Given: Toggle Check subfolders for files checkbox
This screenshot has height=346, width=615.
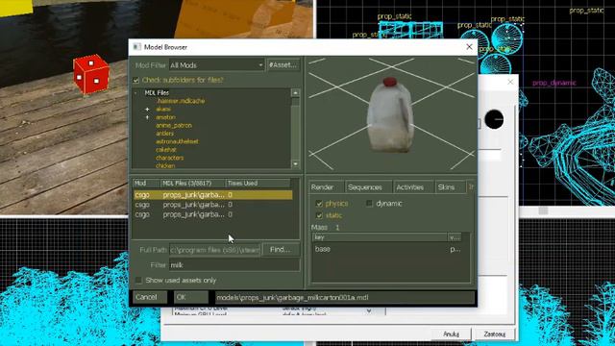Looking at the screenshot, I should click(136, 80).
